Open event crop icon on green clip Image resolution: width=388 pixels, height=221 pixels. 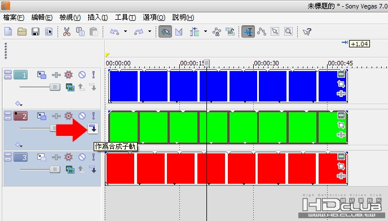[x=341, y=125]
